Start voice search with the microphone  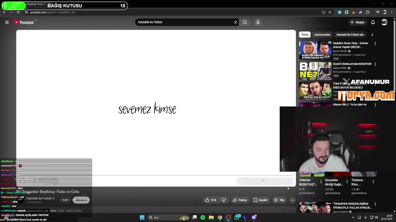pyautogui.click(x=258, y=22)
